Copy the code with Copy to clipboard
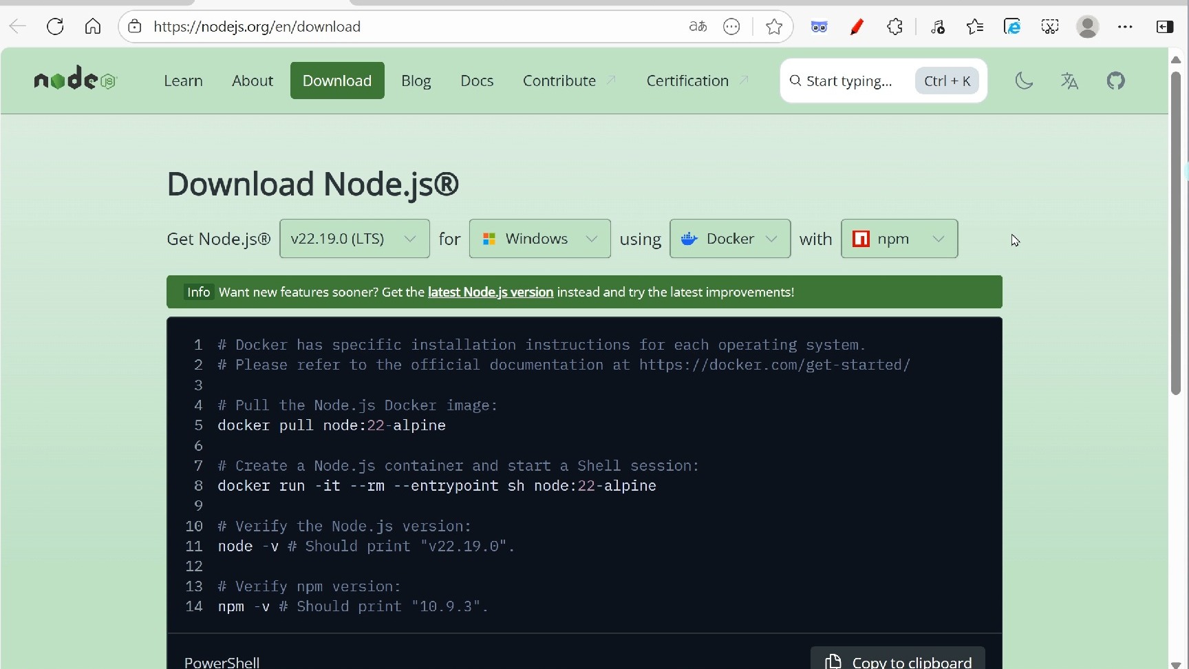 [x=898, y=661]
